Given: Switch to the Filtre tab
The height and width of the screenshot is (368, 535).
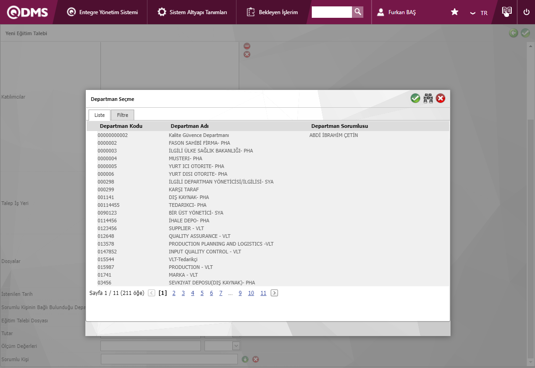Looking at the screenshot, I should pos(122,115).
